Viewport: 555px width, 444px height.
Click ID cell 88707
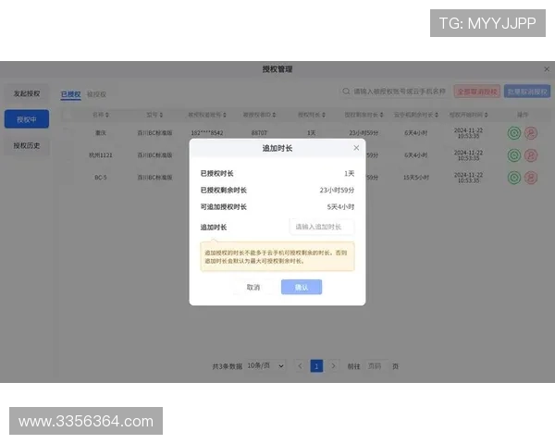coord(259,133)
